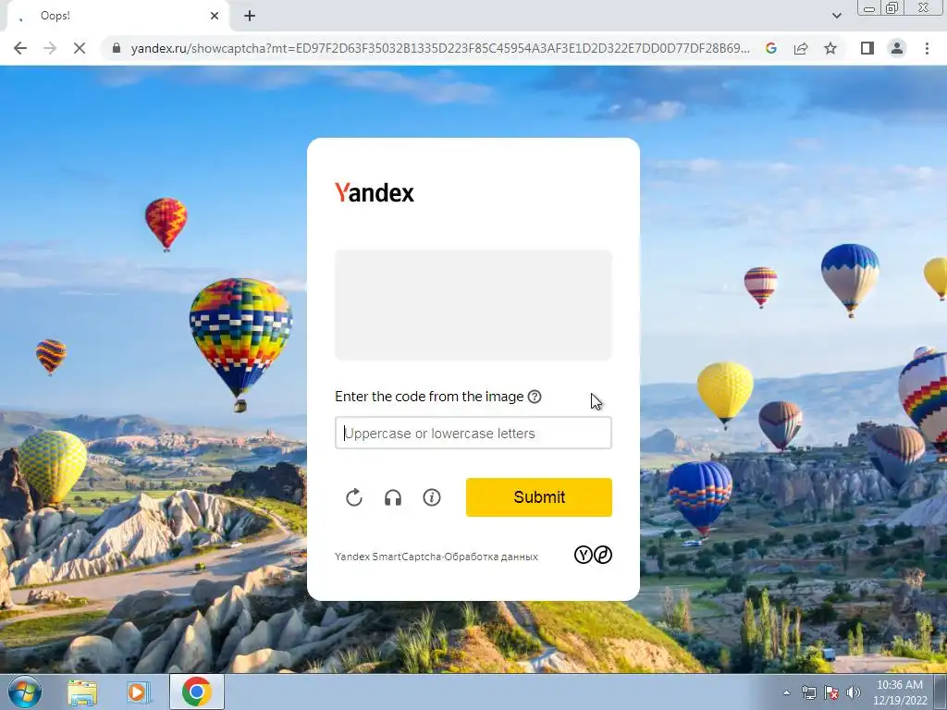The height and width of the screenshot is (710, 947).
Task: Toggle the browser side panel
Action: (x=867, y=48)
